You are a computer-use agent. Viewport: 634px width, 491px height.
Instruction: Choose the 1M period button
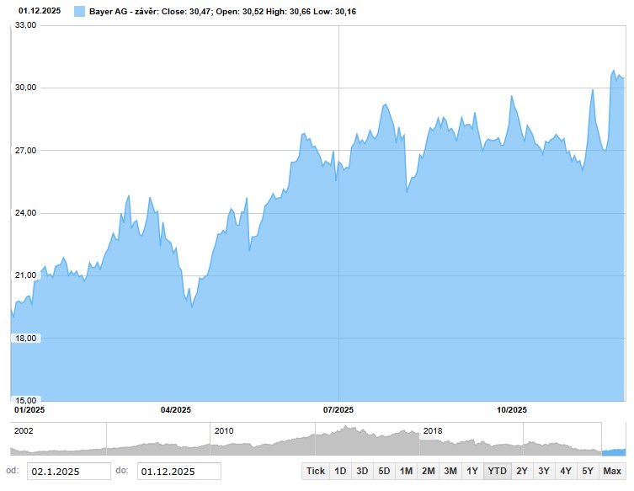coord(406,471)
